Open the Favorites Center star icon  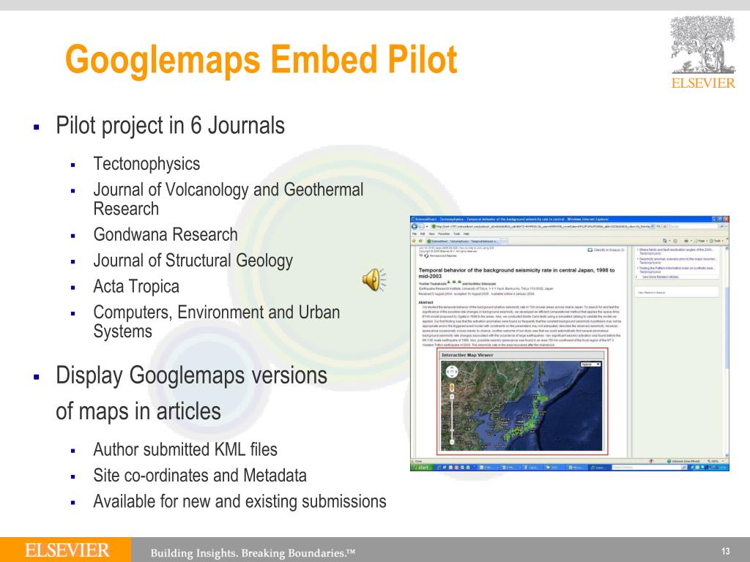click(x=414, y=241)
